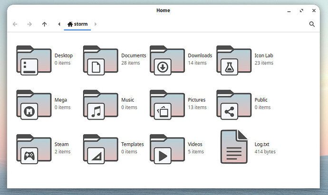The width and height of the screenshot is (328, 195).
Task: Open the Icon Lab folder
Action: point(233,60)
